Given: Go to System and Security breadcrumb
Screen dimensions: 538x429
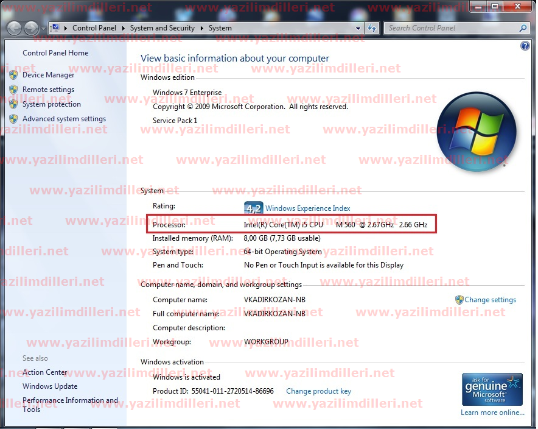Looking at the screenshot, I should tap(162, 28).
